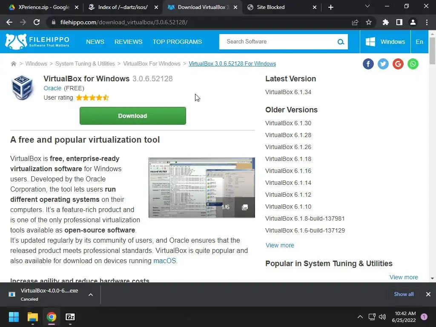This screenshot has height=327, width=436.
Task: Click View more under Popular in System Tuning
Action: point(404,277)
